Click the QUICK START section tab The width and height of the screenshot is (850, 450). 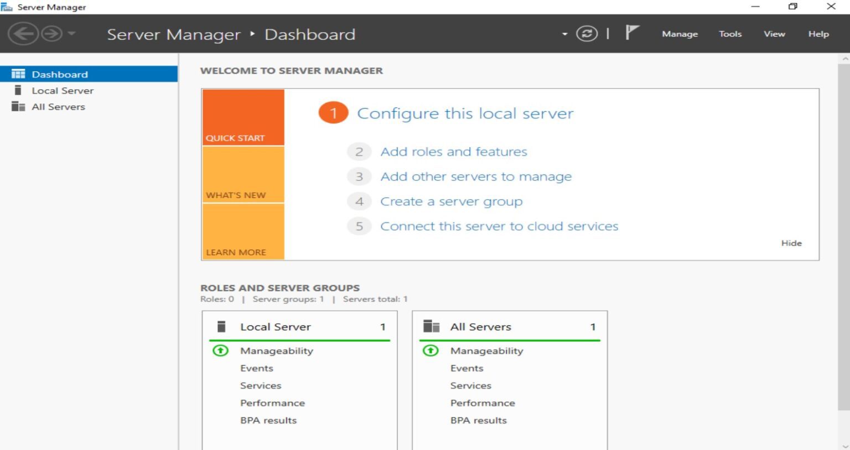click(x=242, y=117)
